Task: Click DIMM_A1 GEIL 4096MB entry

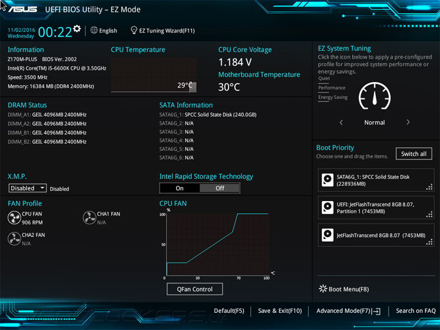Action: point(47,114)
